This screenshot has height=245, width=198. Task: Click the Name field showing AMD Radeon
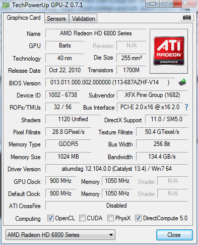[96, 33]
